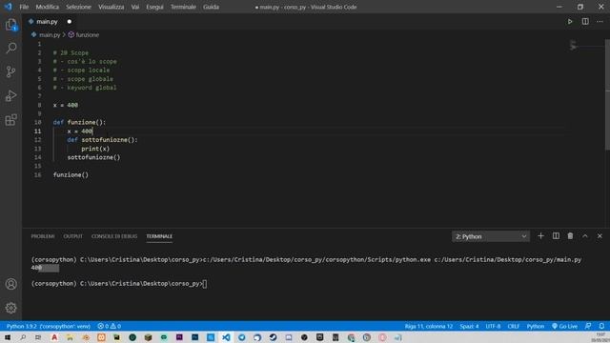
Task: Open the Selezione menu
Action: click(78, 7)
